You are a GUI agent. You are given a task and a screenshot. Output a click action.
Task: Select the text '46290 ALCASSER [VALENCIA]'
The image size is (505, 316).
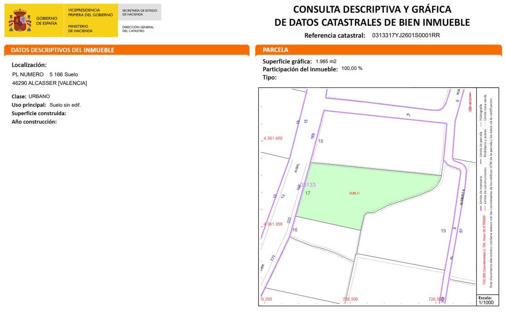click(x=49, y=83)
